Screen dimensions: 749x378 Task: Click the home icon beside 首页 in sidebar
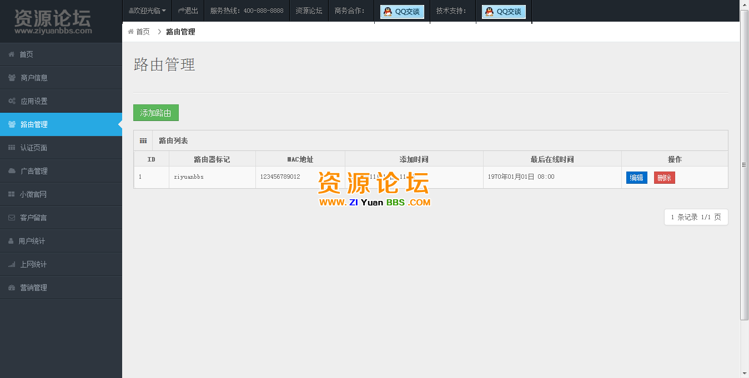(x=11, y=54)
